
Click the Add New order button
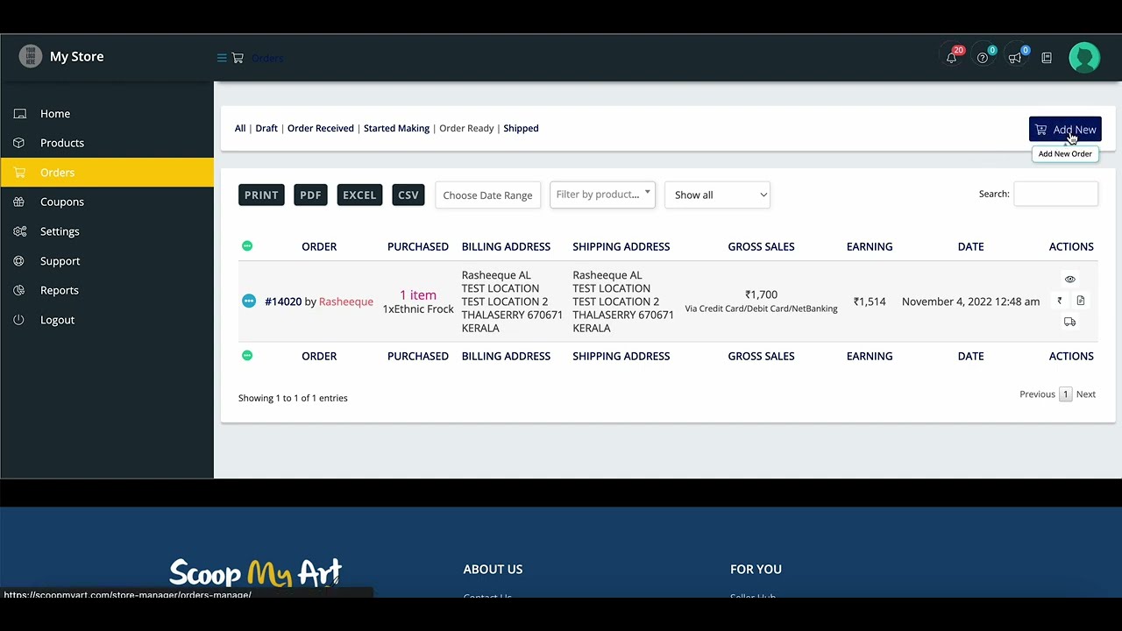pos(1065,130)
